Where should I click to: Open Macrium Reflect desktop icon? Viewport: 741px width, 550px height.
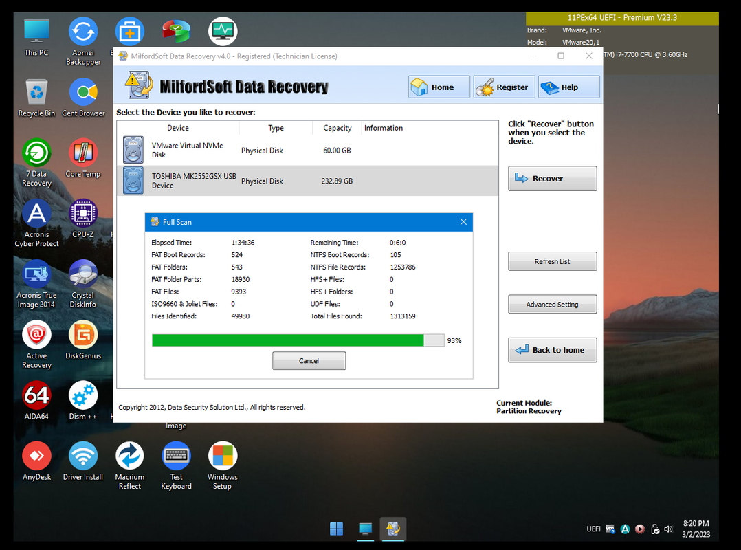click(x=129, y=466)
